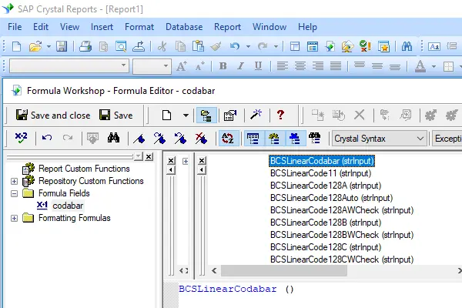This screenshot has height=308, width=462.
Task: Collapse Formula Fields folder
Action: [14, 193]
